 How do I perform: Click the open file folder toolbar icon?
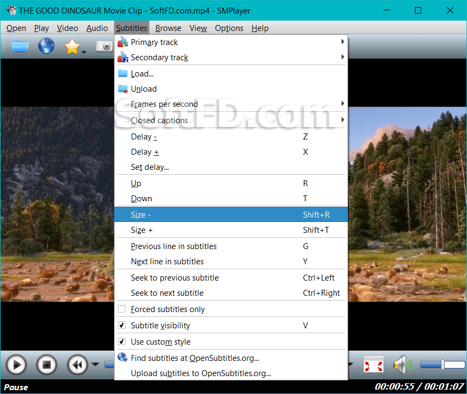click(20, 46)
